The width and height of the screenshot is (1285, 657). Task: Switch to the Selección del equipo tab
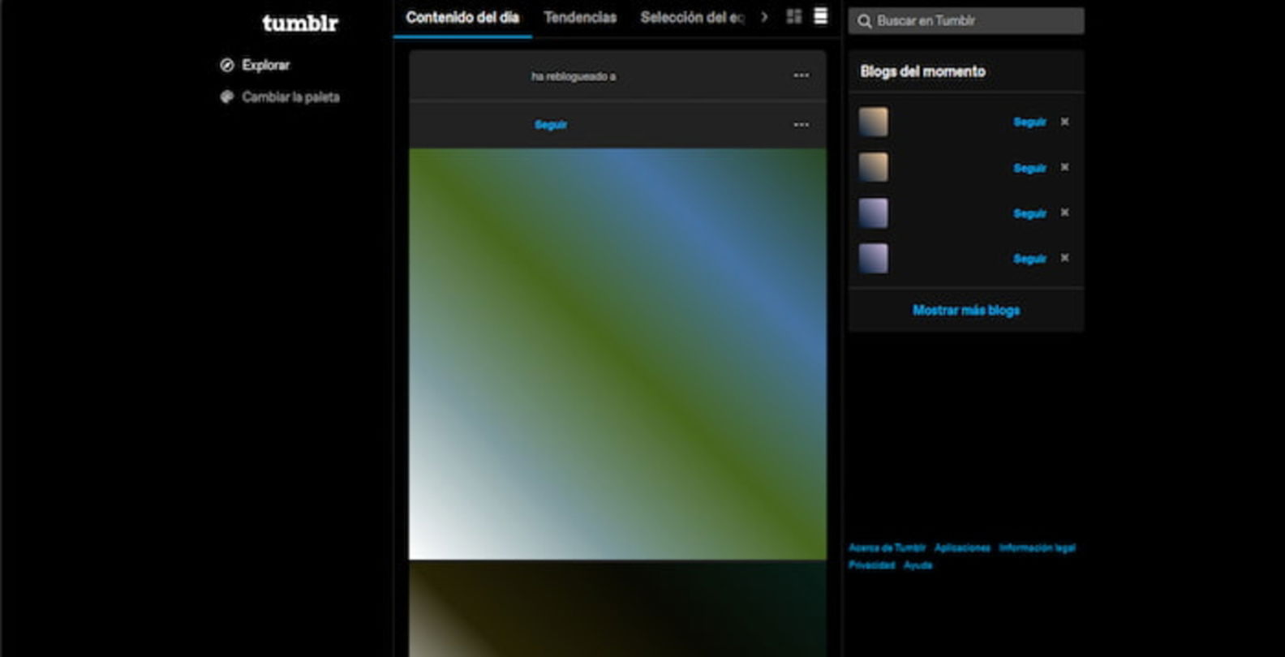692,18
